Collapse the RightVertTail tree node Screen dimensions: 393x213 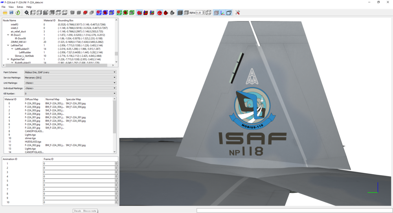[x=8, y=59]
